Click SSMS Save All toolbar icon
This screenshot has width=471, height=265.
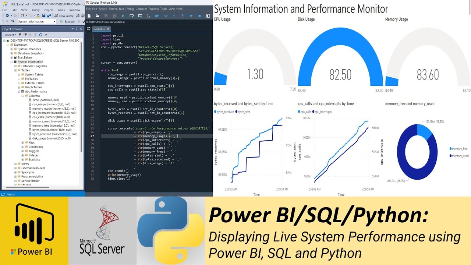49,15
